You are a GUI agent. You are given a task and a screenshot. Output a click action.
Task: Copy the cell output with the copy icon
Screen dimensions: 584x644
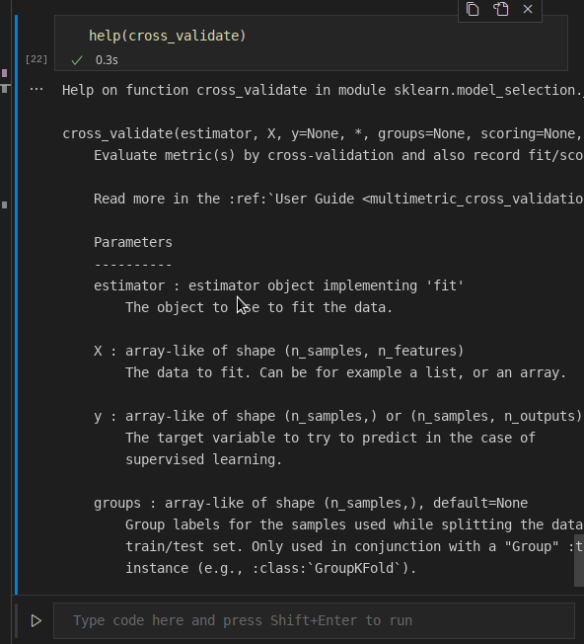click(x=473, y=9)
